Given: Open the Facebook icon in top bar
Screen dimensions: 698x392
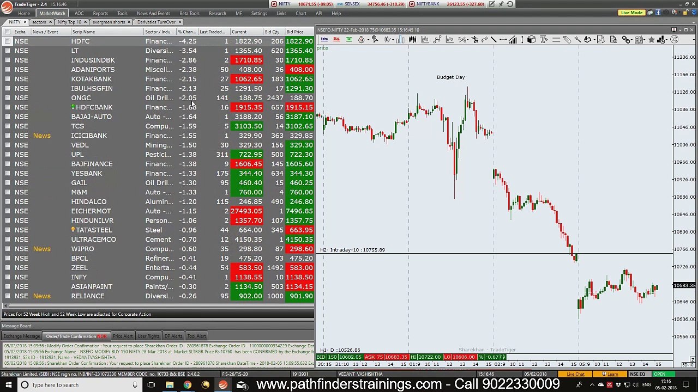Looking at the screenshot, I should point(658,13).
